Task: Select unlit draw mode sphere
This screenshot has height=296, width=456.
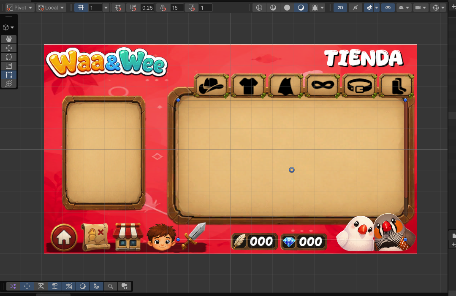Action: point(287,8)
